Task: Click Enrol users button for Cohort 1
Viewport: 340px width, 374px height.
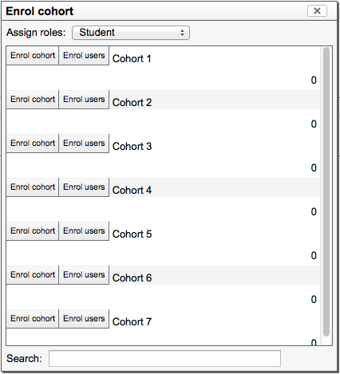Action: [x=84, y=56]
